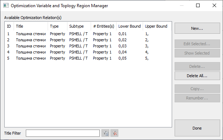Sort by # Entities(s) column header
223x140 pixels.
tap(104, 26)
